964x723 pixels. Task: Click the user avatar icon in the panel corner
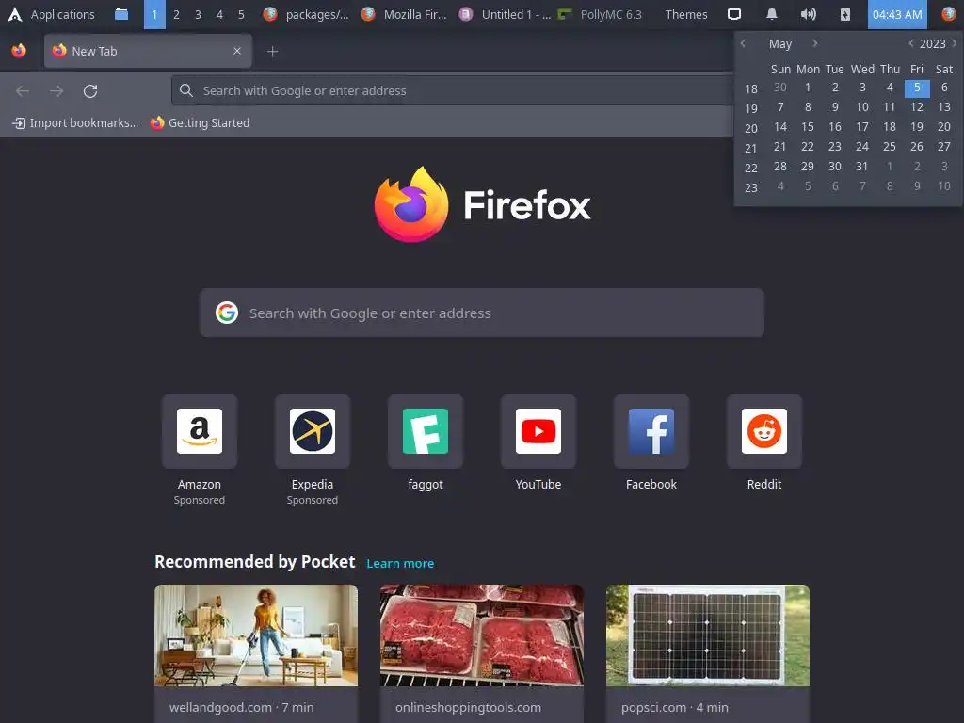(x=949, y=14)
